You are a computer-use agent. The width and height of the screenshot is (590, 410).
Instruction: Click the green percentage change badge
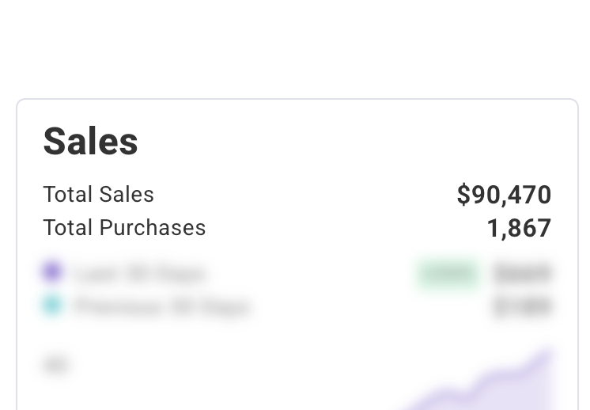click(x=448, y=274)
